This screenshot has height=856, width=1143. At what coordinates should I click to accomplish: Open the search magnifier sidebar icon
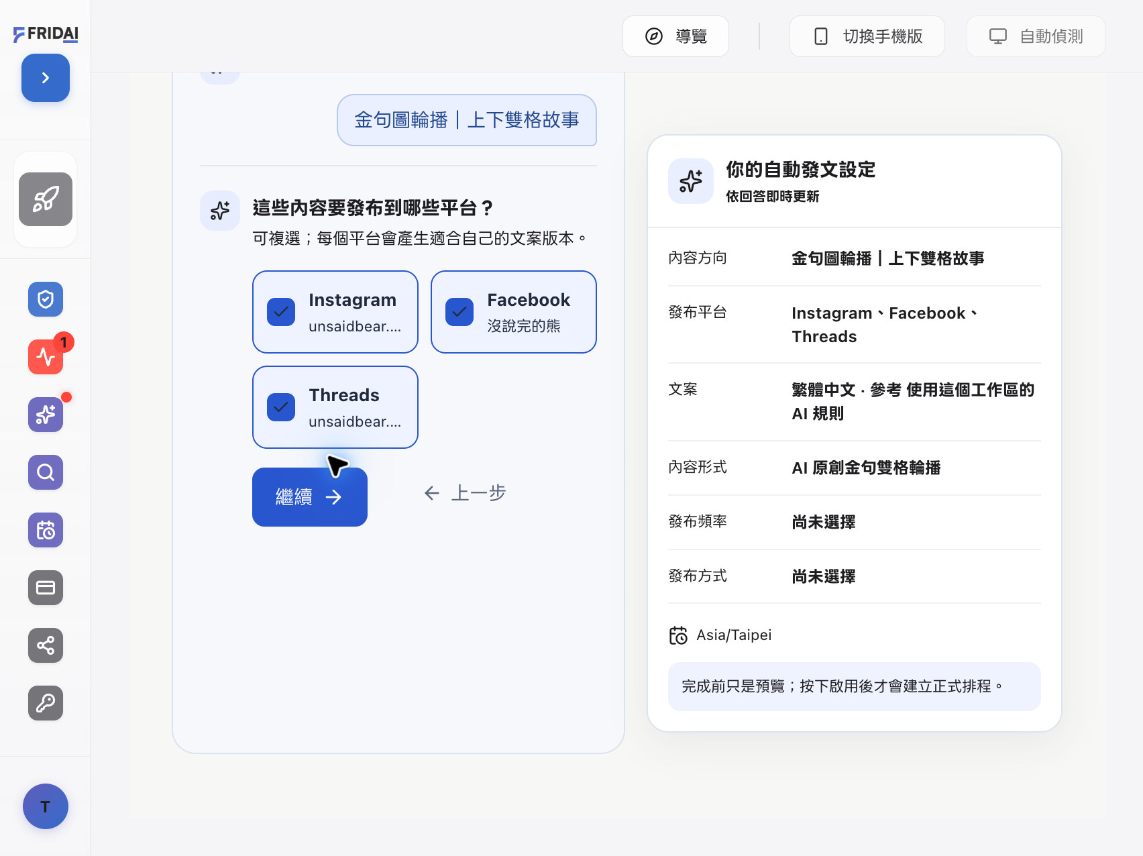coord(46,472)
